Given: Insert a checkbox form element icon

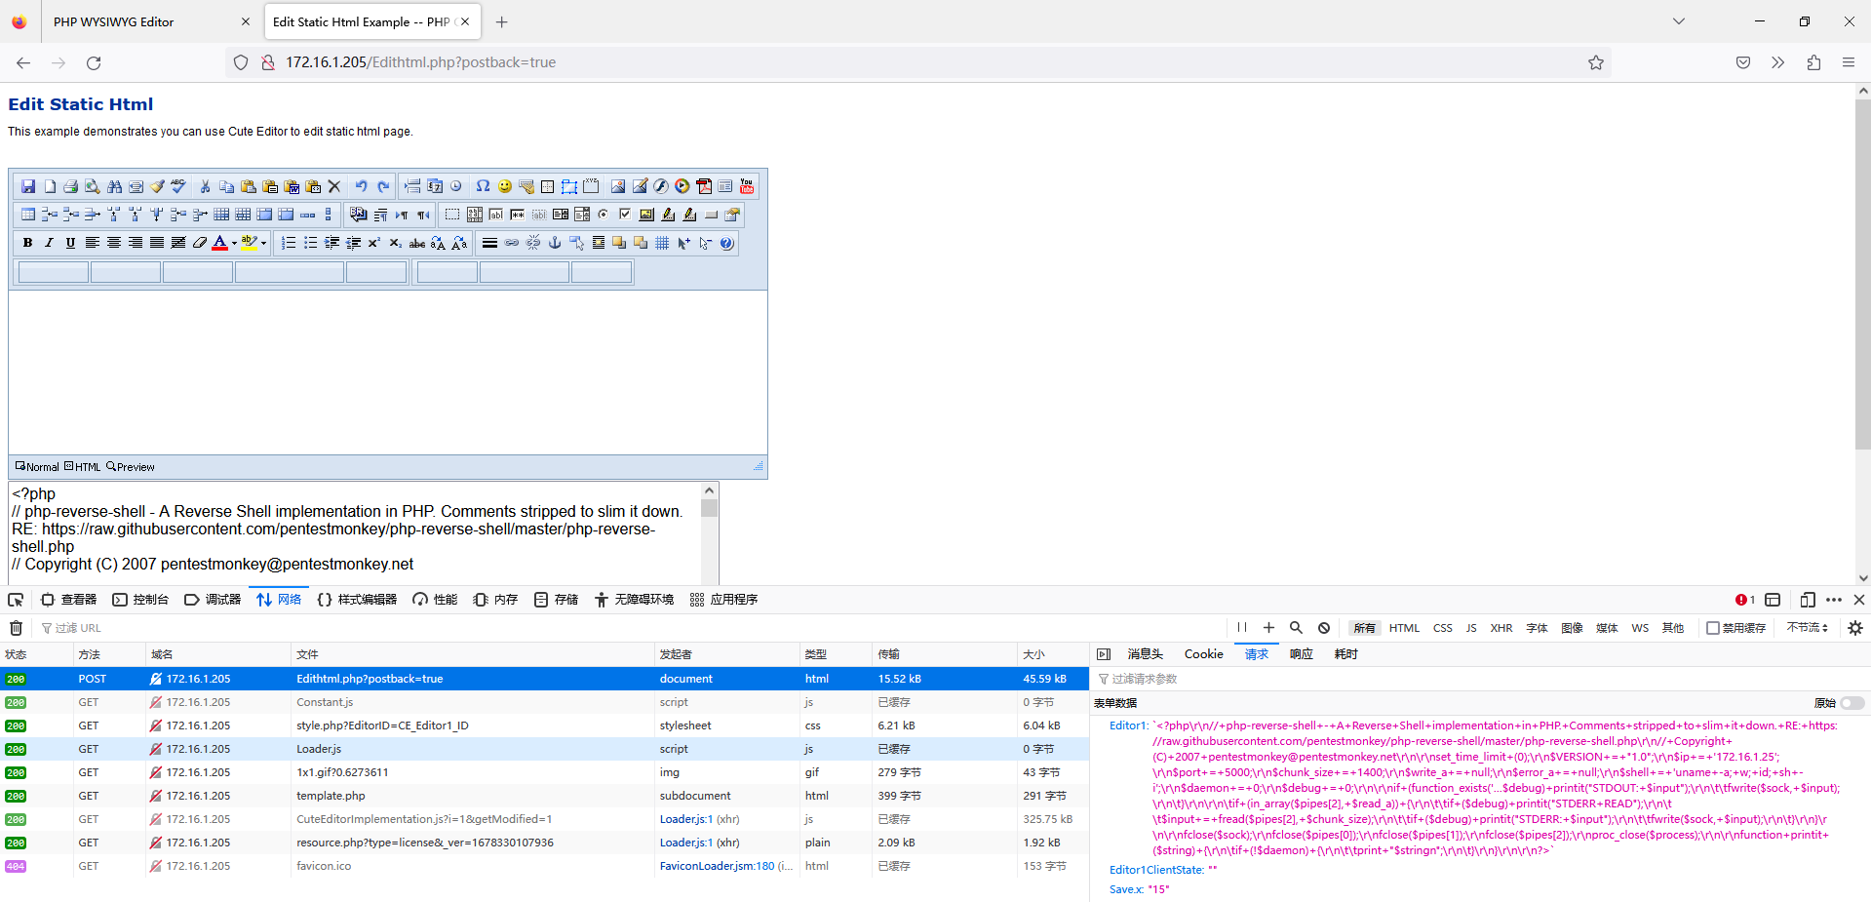Looking at the screenshot, I should (625, 215).
